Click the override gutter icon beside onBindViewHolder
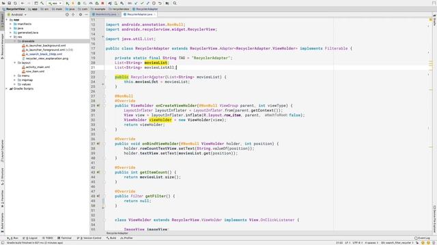Viewport: 437px width, 245px height. pos(98,144)
